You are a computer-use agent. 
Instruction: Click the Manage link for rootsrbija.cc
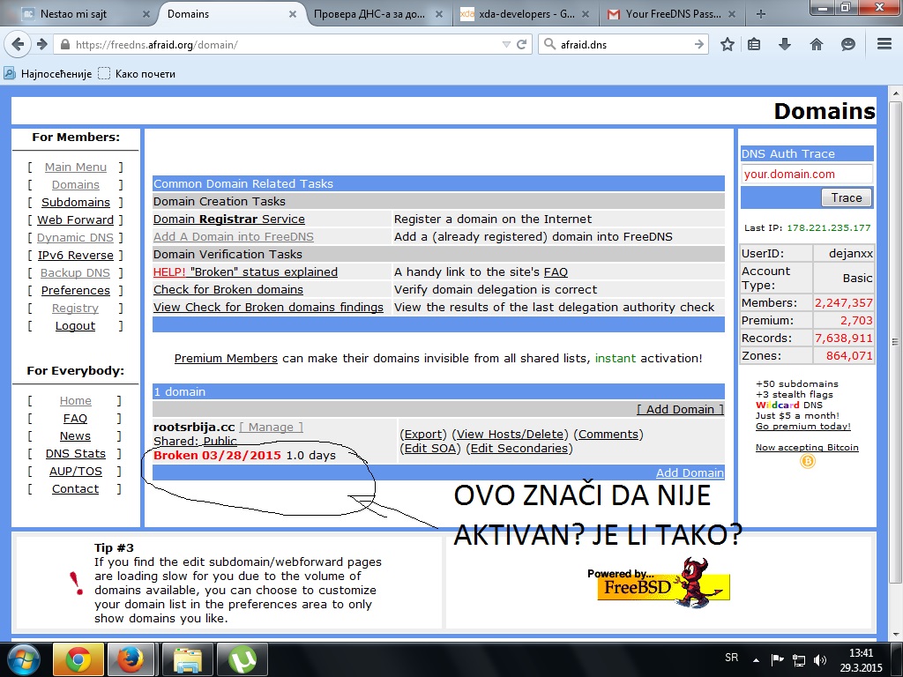tap(272, 428)
